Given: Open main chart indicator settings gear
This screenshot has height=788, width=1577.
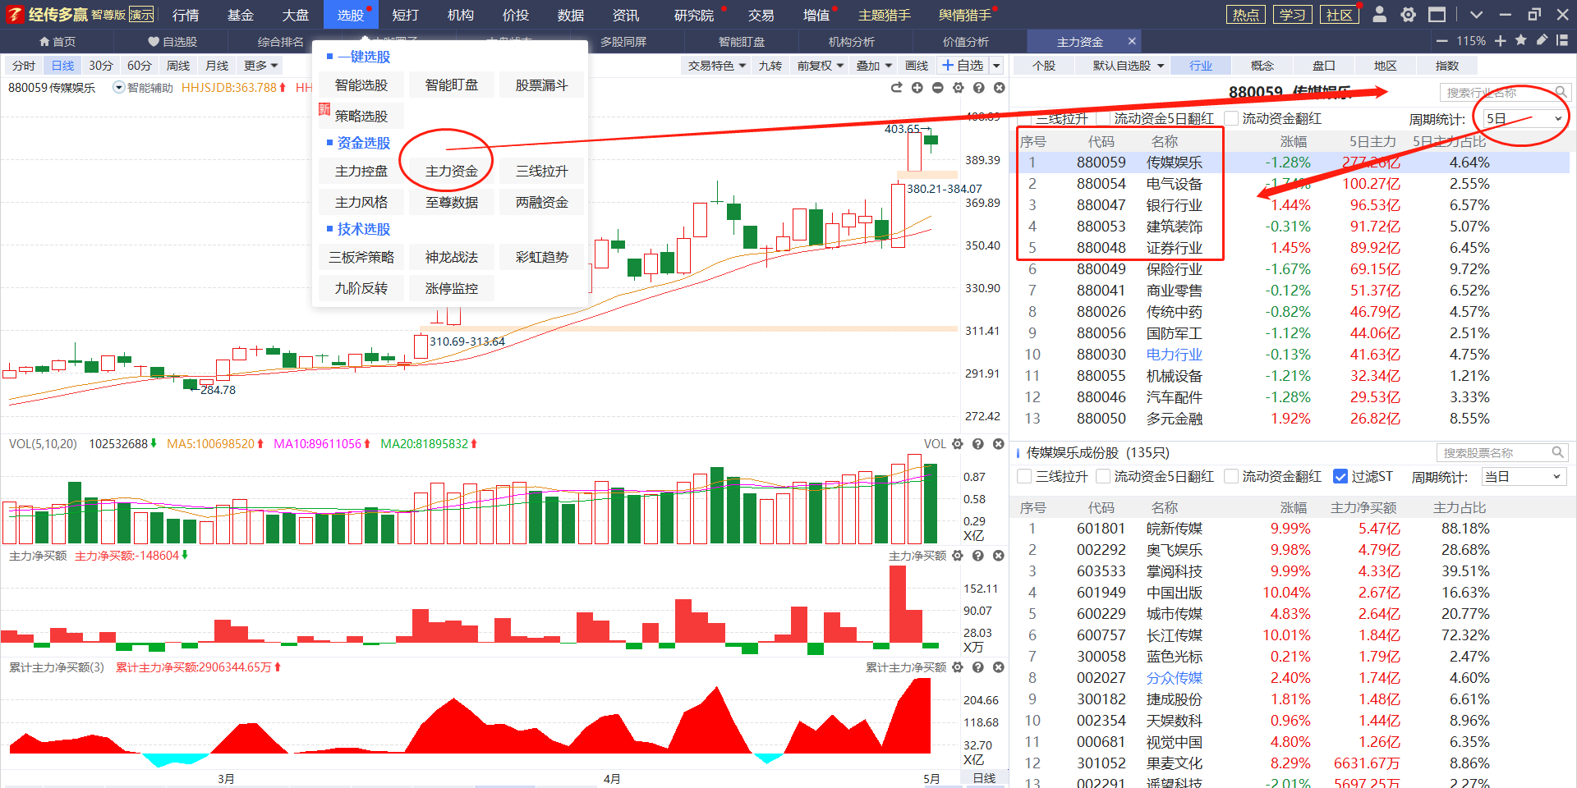Looking at the screenshot, I should (958, 88).
